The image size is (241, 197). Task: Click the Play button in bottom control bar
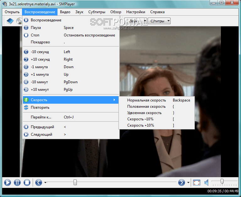(x=7, y=183)
